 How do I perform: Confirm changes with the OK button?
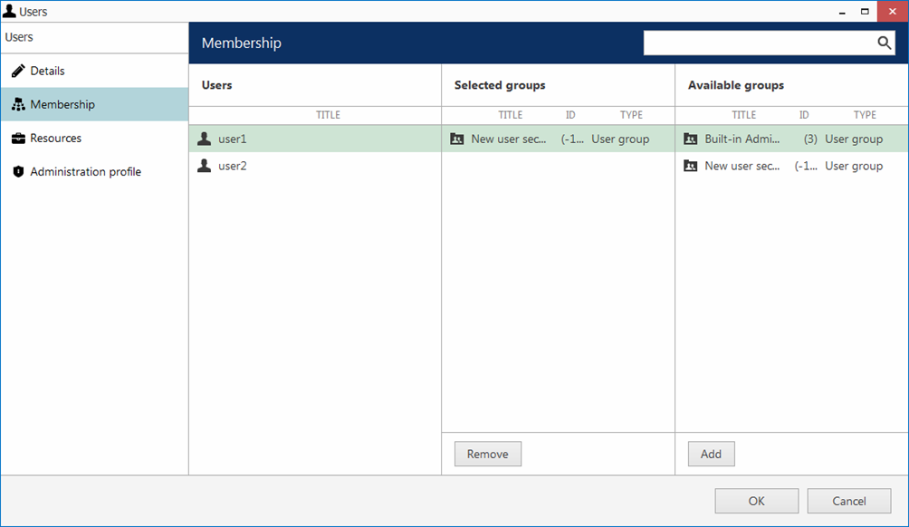[x=756, y=501]
